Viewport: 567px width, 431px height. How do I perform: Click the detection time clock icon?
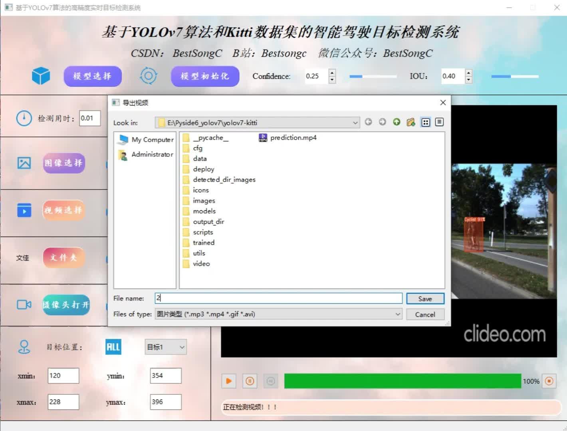click(24, 118)
